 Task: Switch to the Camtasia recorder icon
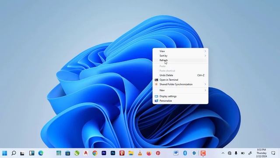(x=203, y=153)
